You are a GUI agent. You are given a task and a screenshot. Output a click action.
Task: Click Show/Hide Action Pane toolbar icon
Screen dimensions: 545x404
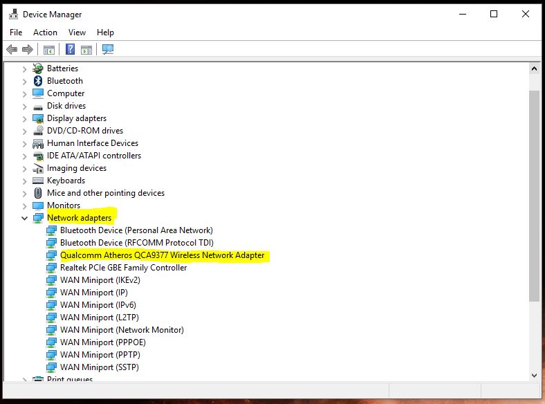(86, 50)
